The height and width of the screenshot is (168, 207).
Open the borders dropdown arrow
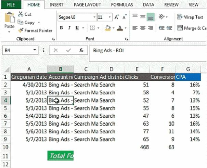pos(98,28)
